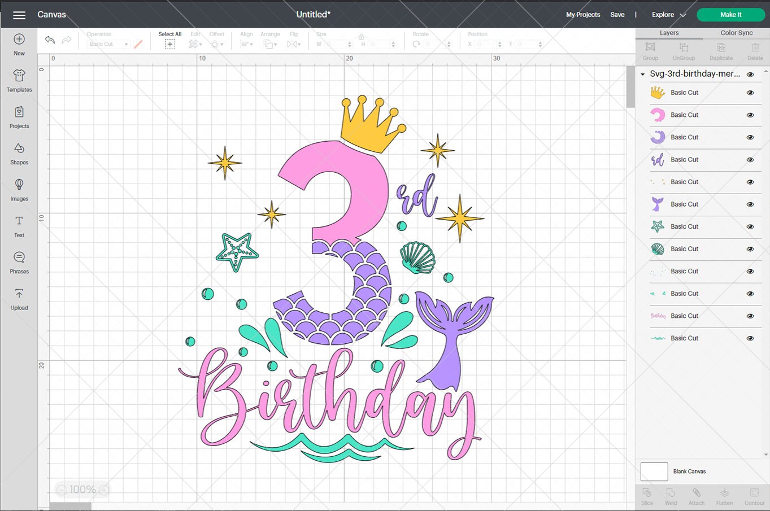
Task: Hide the crown Basic Cut layer
Action: click(x=750, y=92)
